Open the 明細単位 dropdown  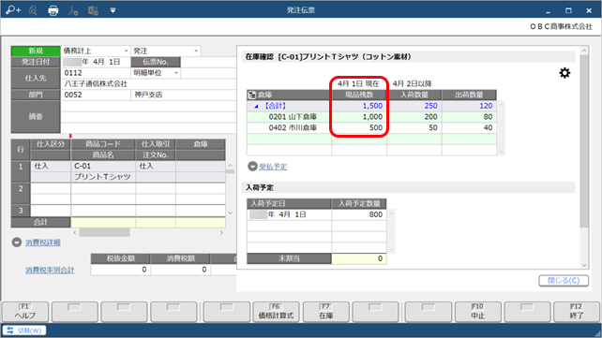pos(176,73)
